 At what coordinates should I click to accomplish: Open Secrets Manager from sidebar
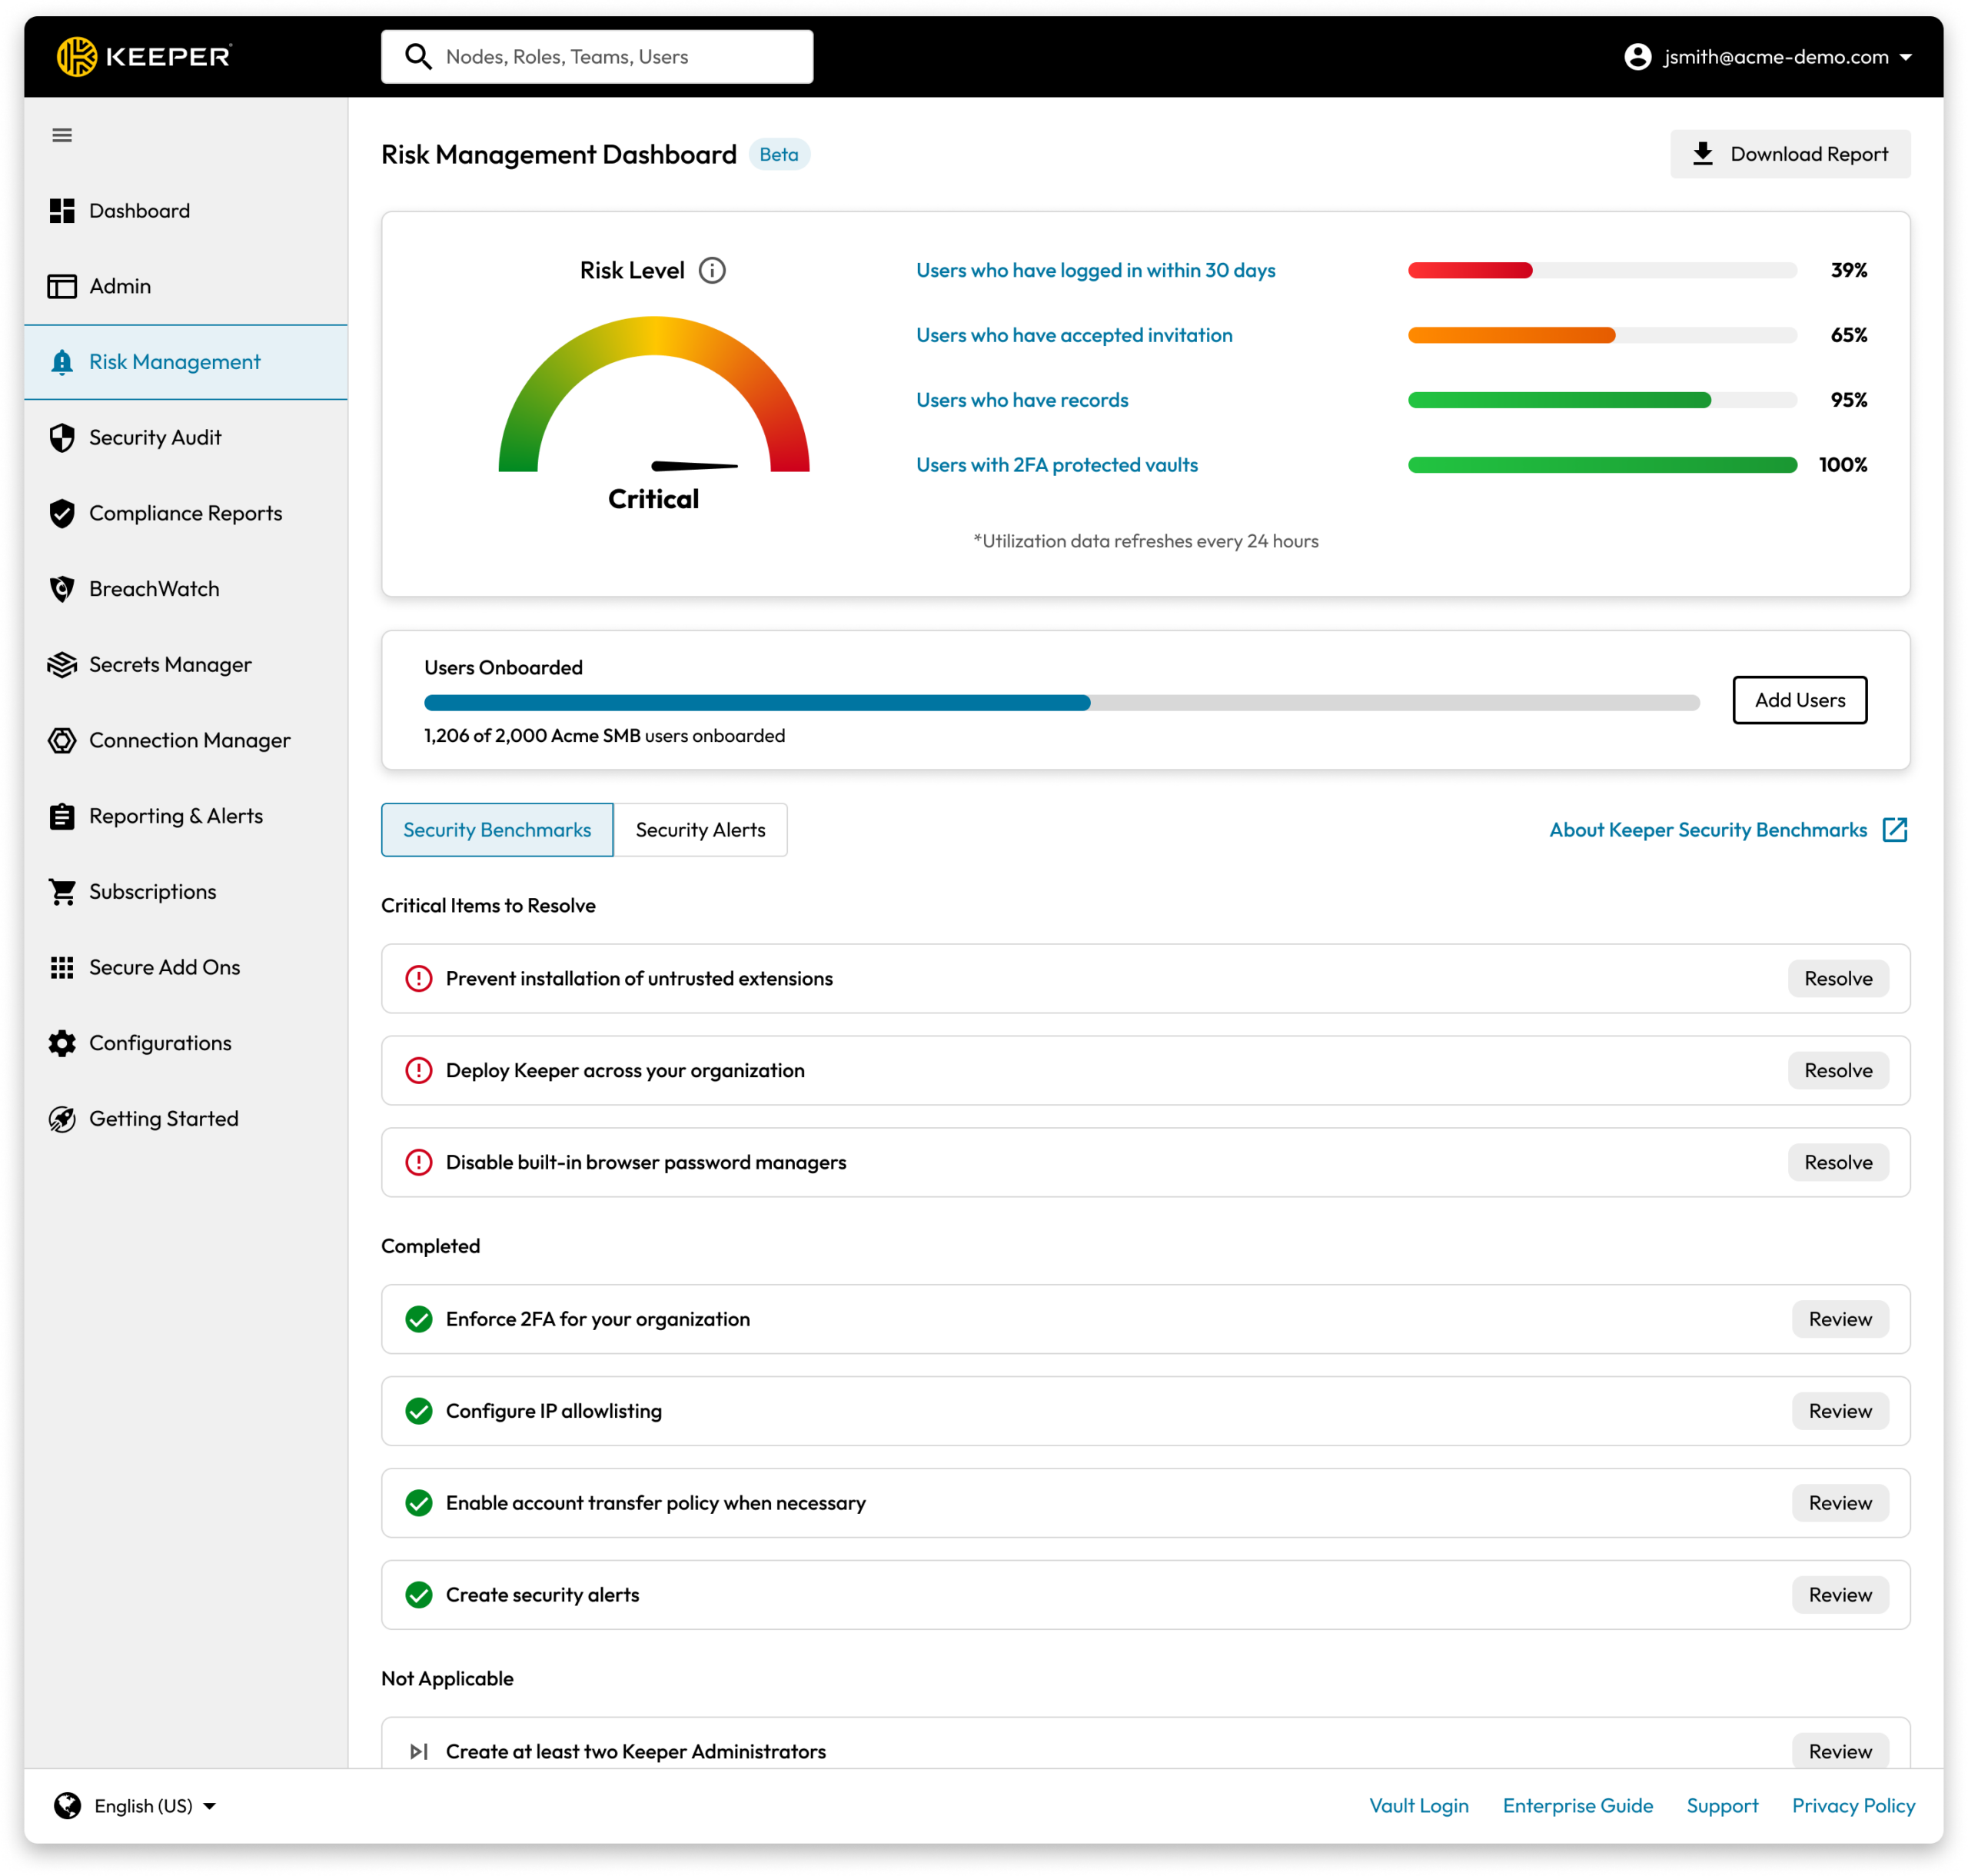62,664
